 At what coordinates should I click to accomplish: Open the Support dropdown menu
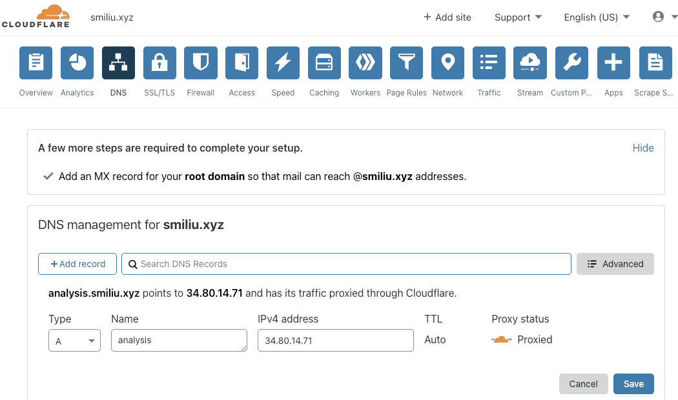click(x=518, y=17)
